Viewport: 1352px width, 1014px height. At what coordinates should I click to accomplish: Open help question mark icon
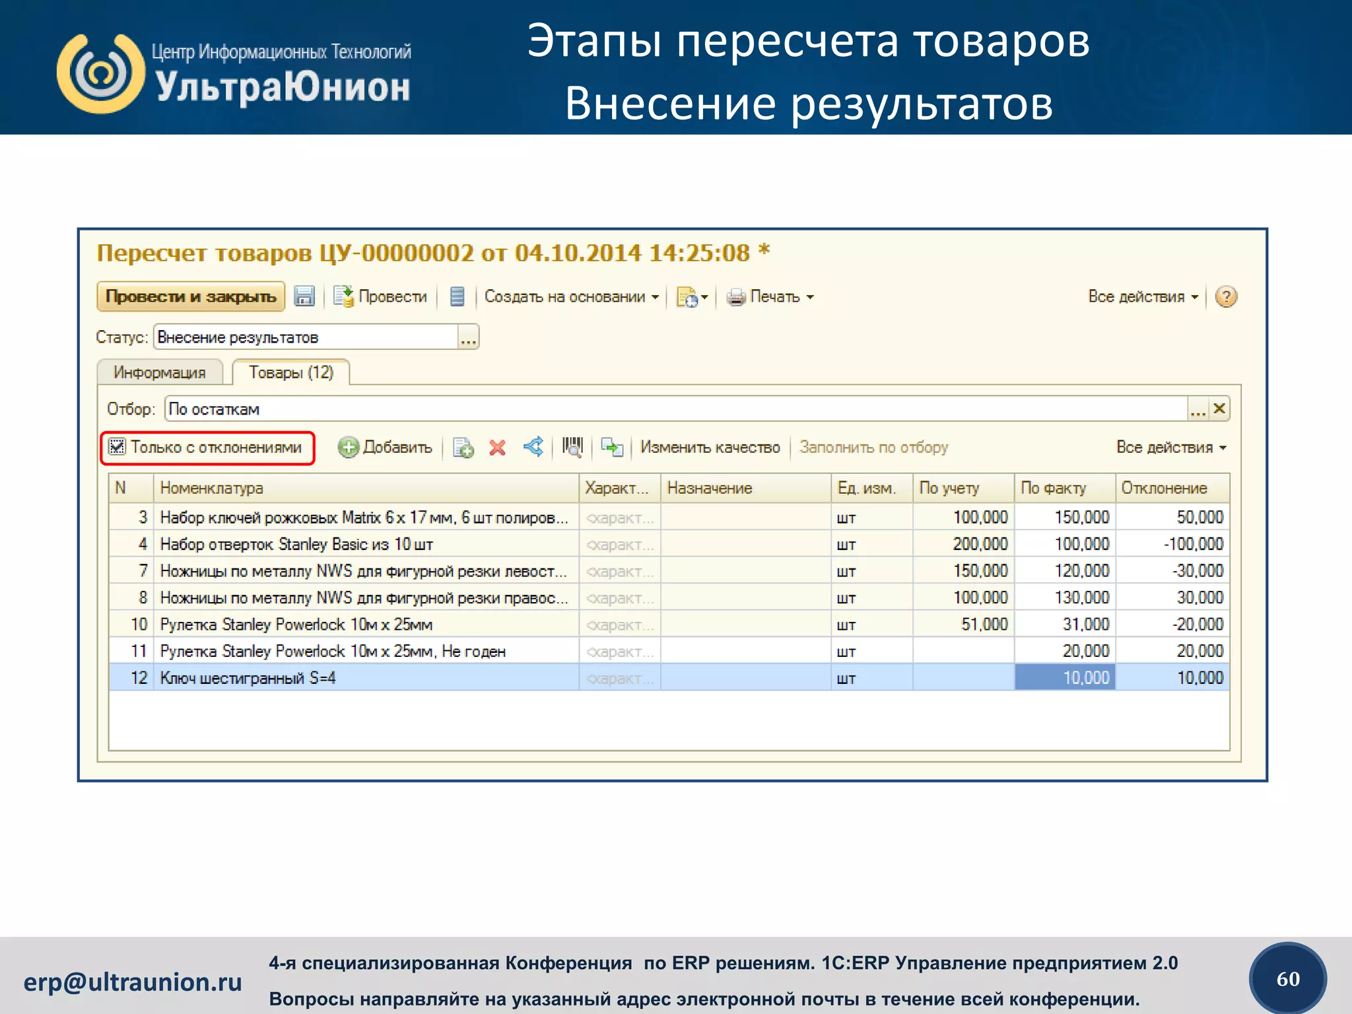click(x=1226, y=296)
